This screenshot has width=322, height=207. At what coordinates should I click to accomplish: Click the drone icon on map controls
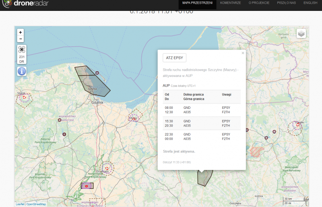[x=22, y=50]
